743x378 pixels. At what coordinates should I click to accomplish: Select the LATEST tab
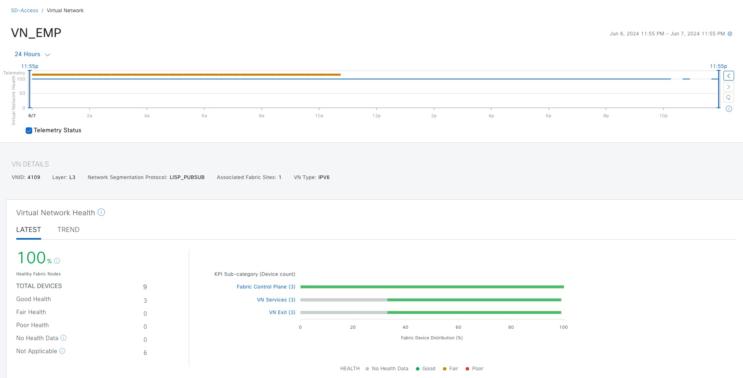[29, 230]
